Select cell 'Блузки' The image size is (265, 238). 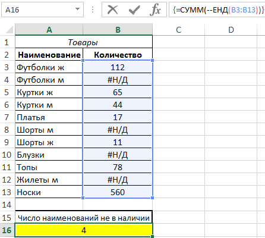pos(49,155)
